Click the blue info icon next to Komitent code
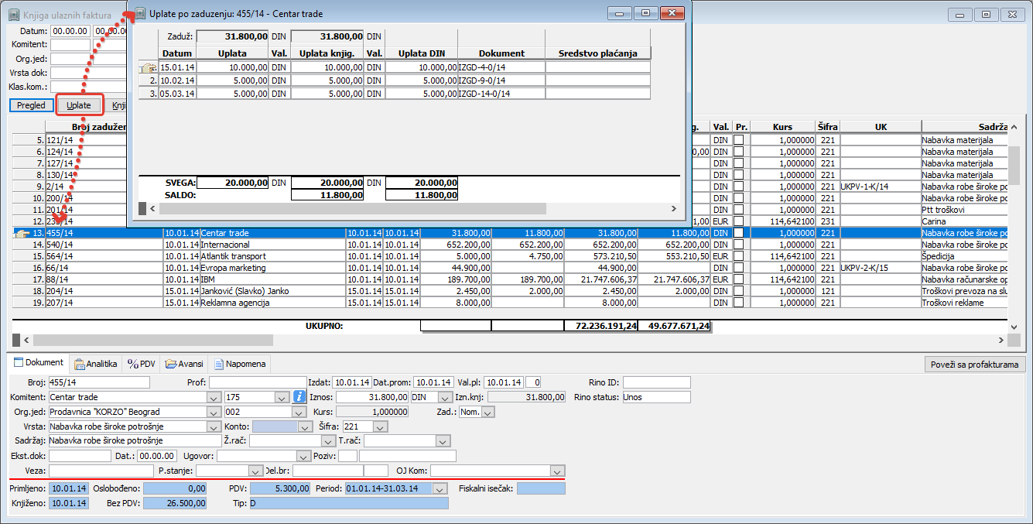This screenshot has width=1033, height=524. point(300,397)
